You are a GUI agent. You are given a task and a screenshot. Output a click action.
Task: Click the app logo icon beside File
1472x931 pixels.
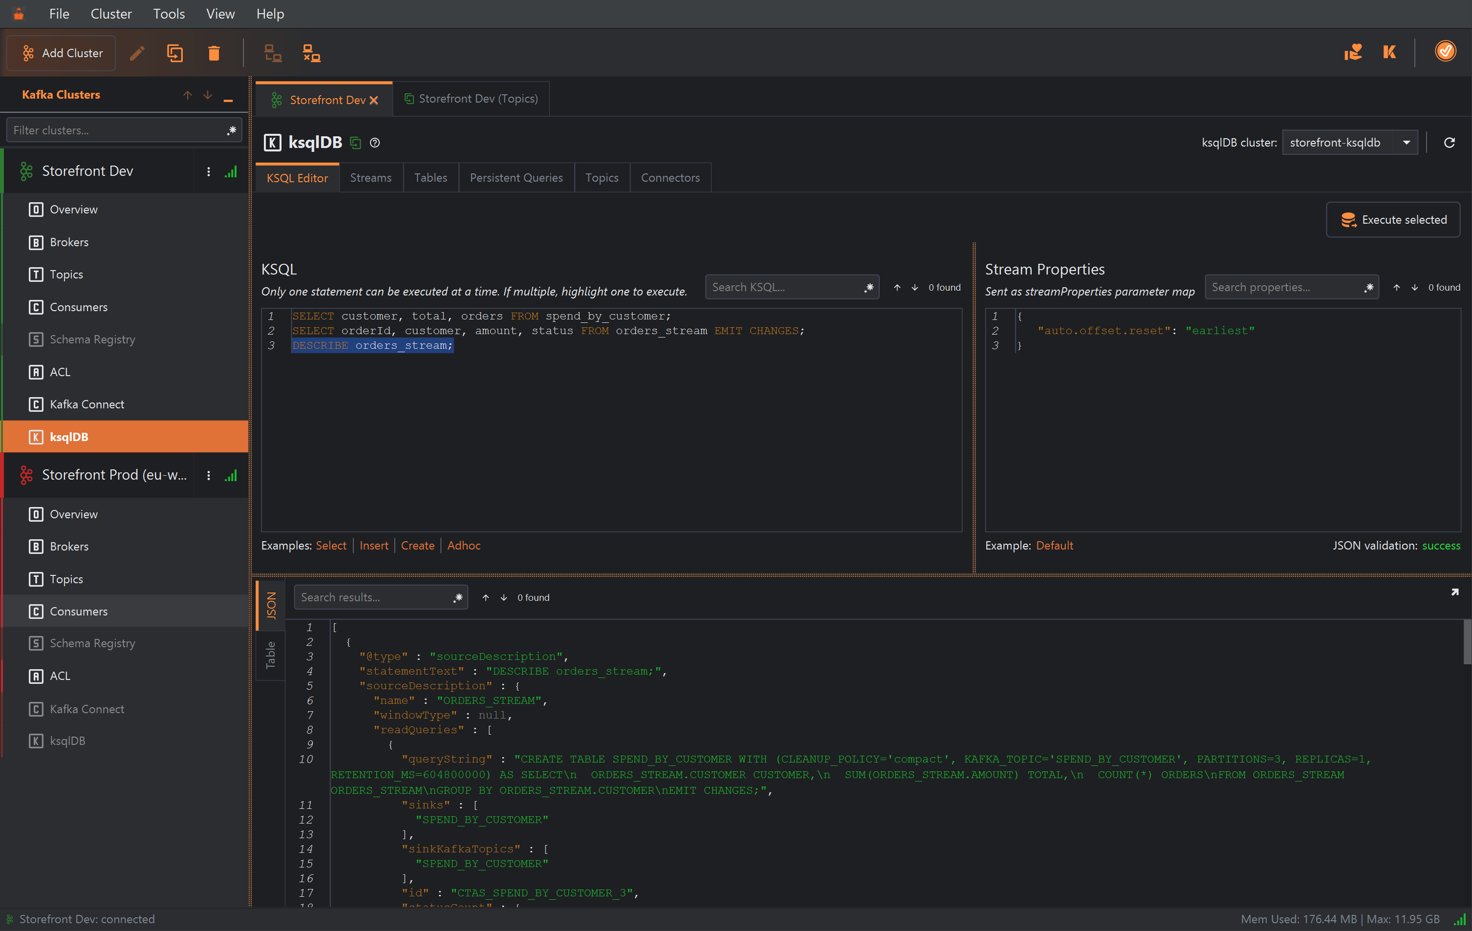19,14
